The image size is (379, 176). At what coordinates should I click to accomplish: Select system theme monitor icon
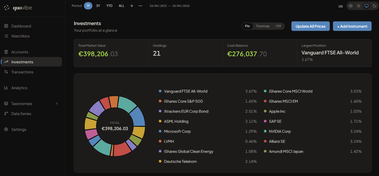click(x=367, y=6)
